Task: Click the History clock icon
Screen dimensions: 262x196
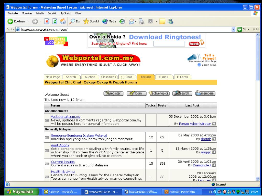Action: point(122,21)
